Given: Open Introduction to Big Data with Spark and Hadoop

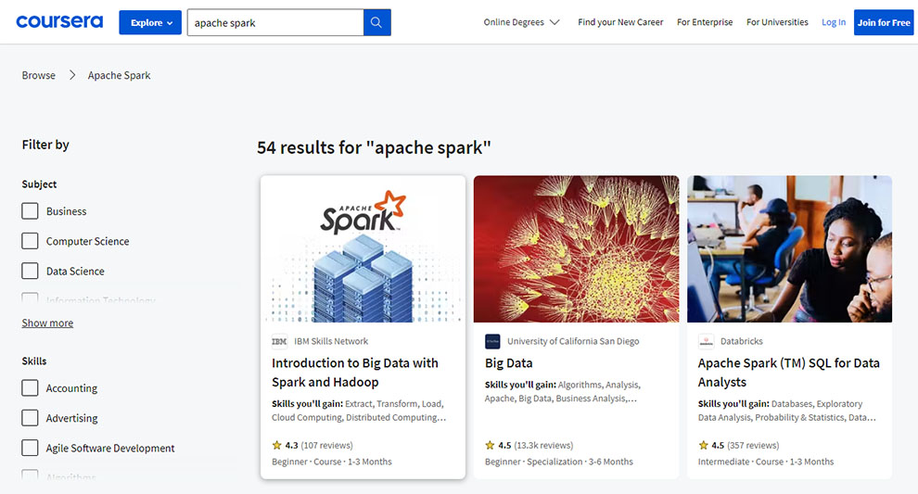Looking at the screenshot, I should click(355, 373).
